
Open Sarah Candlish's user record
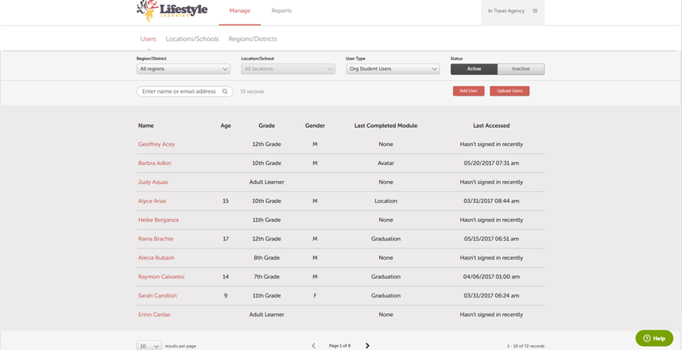pos(157,295)
